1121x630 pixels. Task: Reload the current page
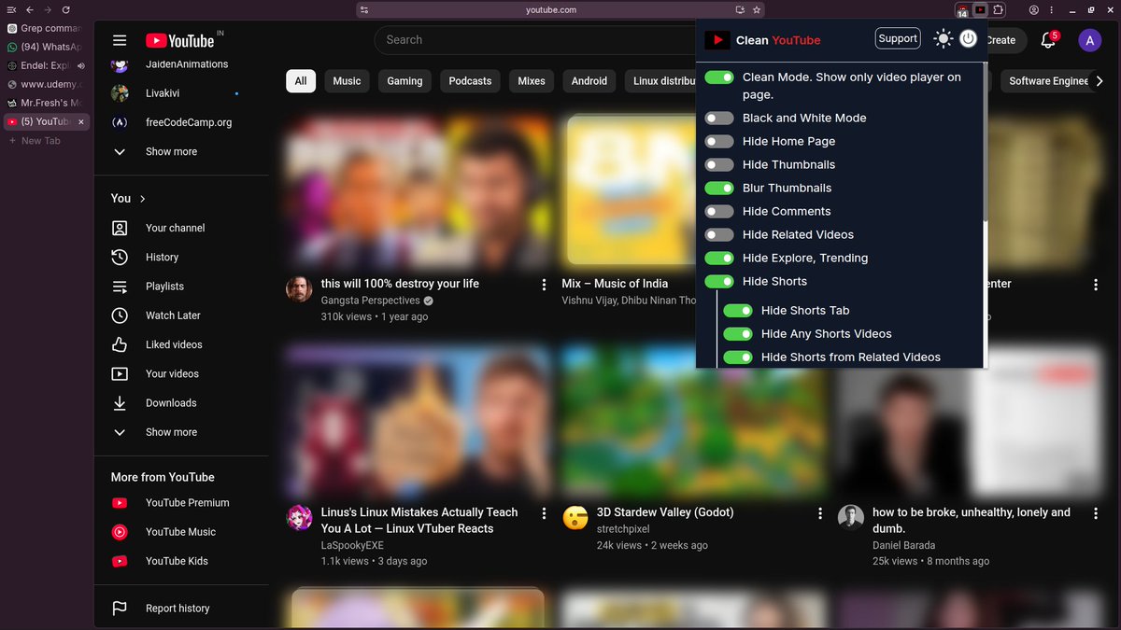[65, 9]
